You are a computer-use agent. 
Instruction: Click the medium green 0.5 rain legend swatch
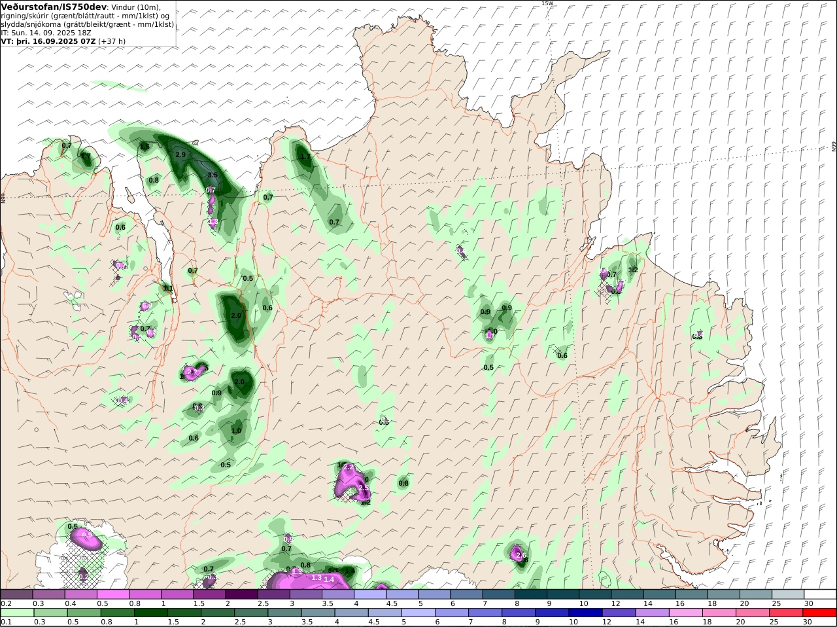[x=84, y=613]
